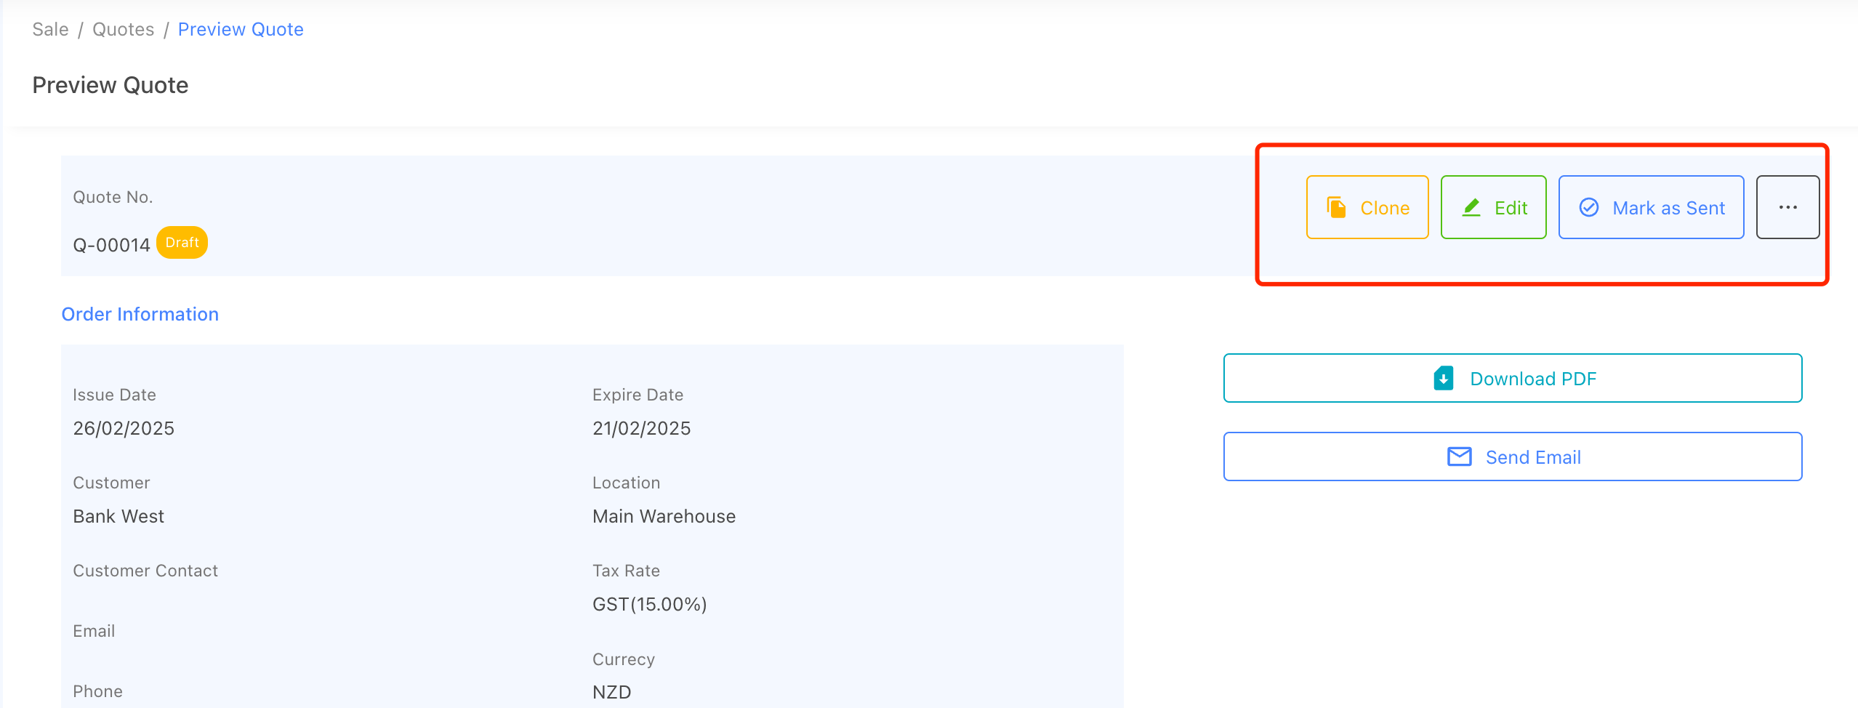Click the quote number Q-00014

click(111, 245)
